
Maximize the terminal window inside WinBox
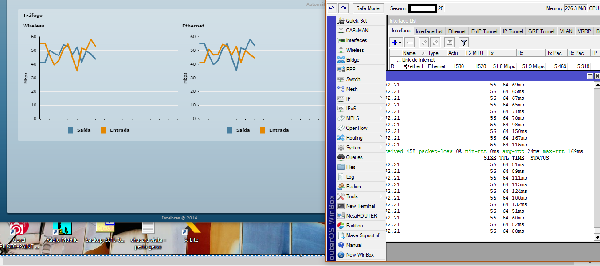590,76
